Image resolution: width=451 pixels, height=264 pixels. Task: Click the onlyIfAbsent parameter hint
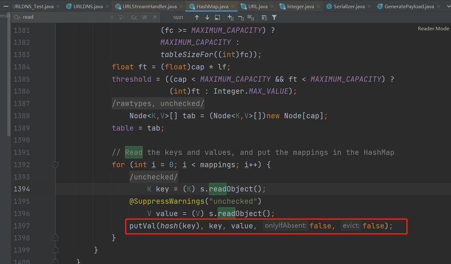pos(285,225)
